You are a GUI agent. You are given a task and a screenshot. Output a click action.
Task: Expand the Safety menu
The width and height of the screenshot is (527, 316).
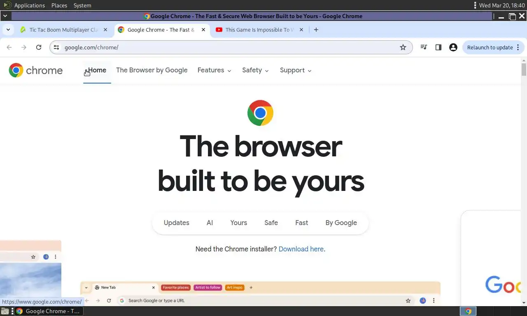(256, 70)
